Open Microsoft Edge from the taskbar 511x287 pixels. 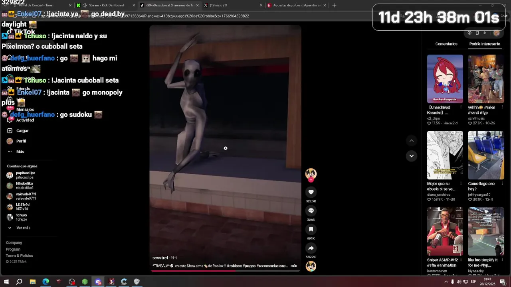click(46, 282)
